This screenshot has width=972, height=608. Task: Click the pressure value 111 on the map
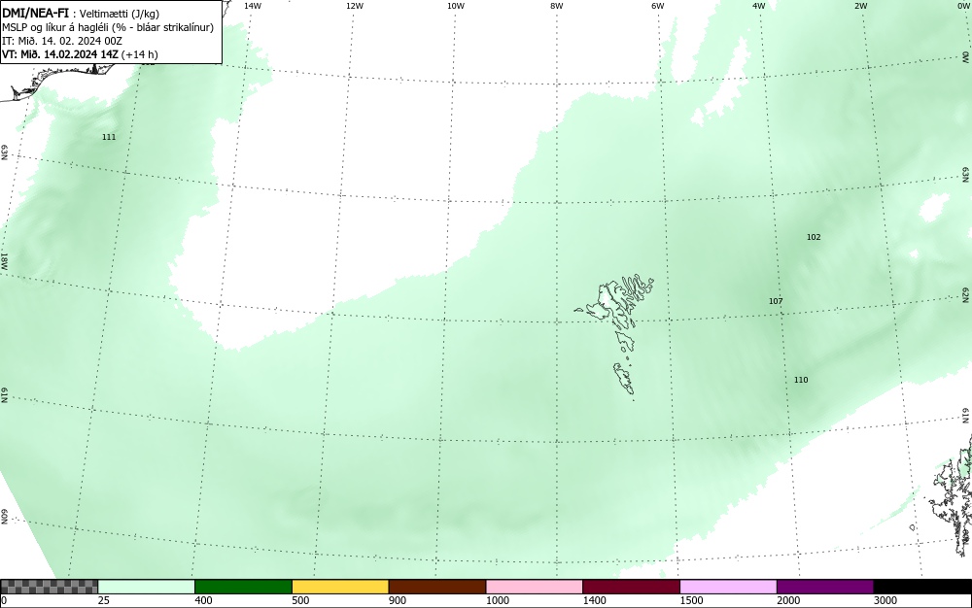click(x=109, y=137)
